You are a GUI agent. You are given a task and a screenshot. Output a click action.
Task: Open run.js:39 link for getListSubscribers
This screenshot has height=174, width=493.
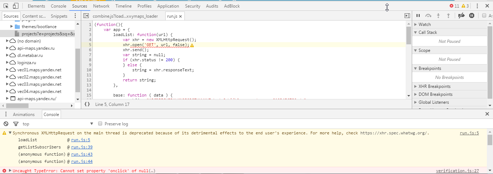pyautogui.click(x=82, y=147)
